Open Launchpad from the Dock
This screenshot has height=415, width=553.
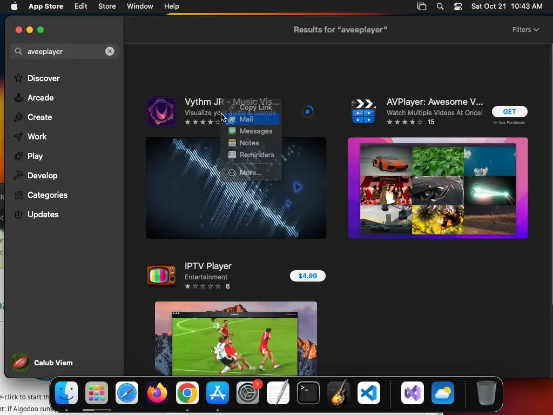(97, 393)
